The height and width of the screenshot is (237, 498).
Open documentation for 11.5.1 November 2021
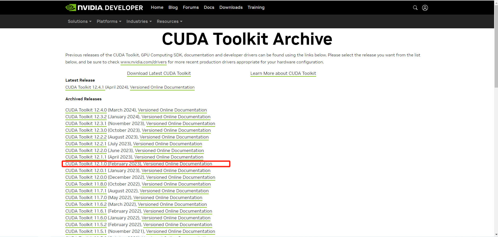(x=181, y=232)
